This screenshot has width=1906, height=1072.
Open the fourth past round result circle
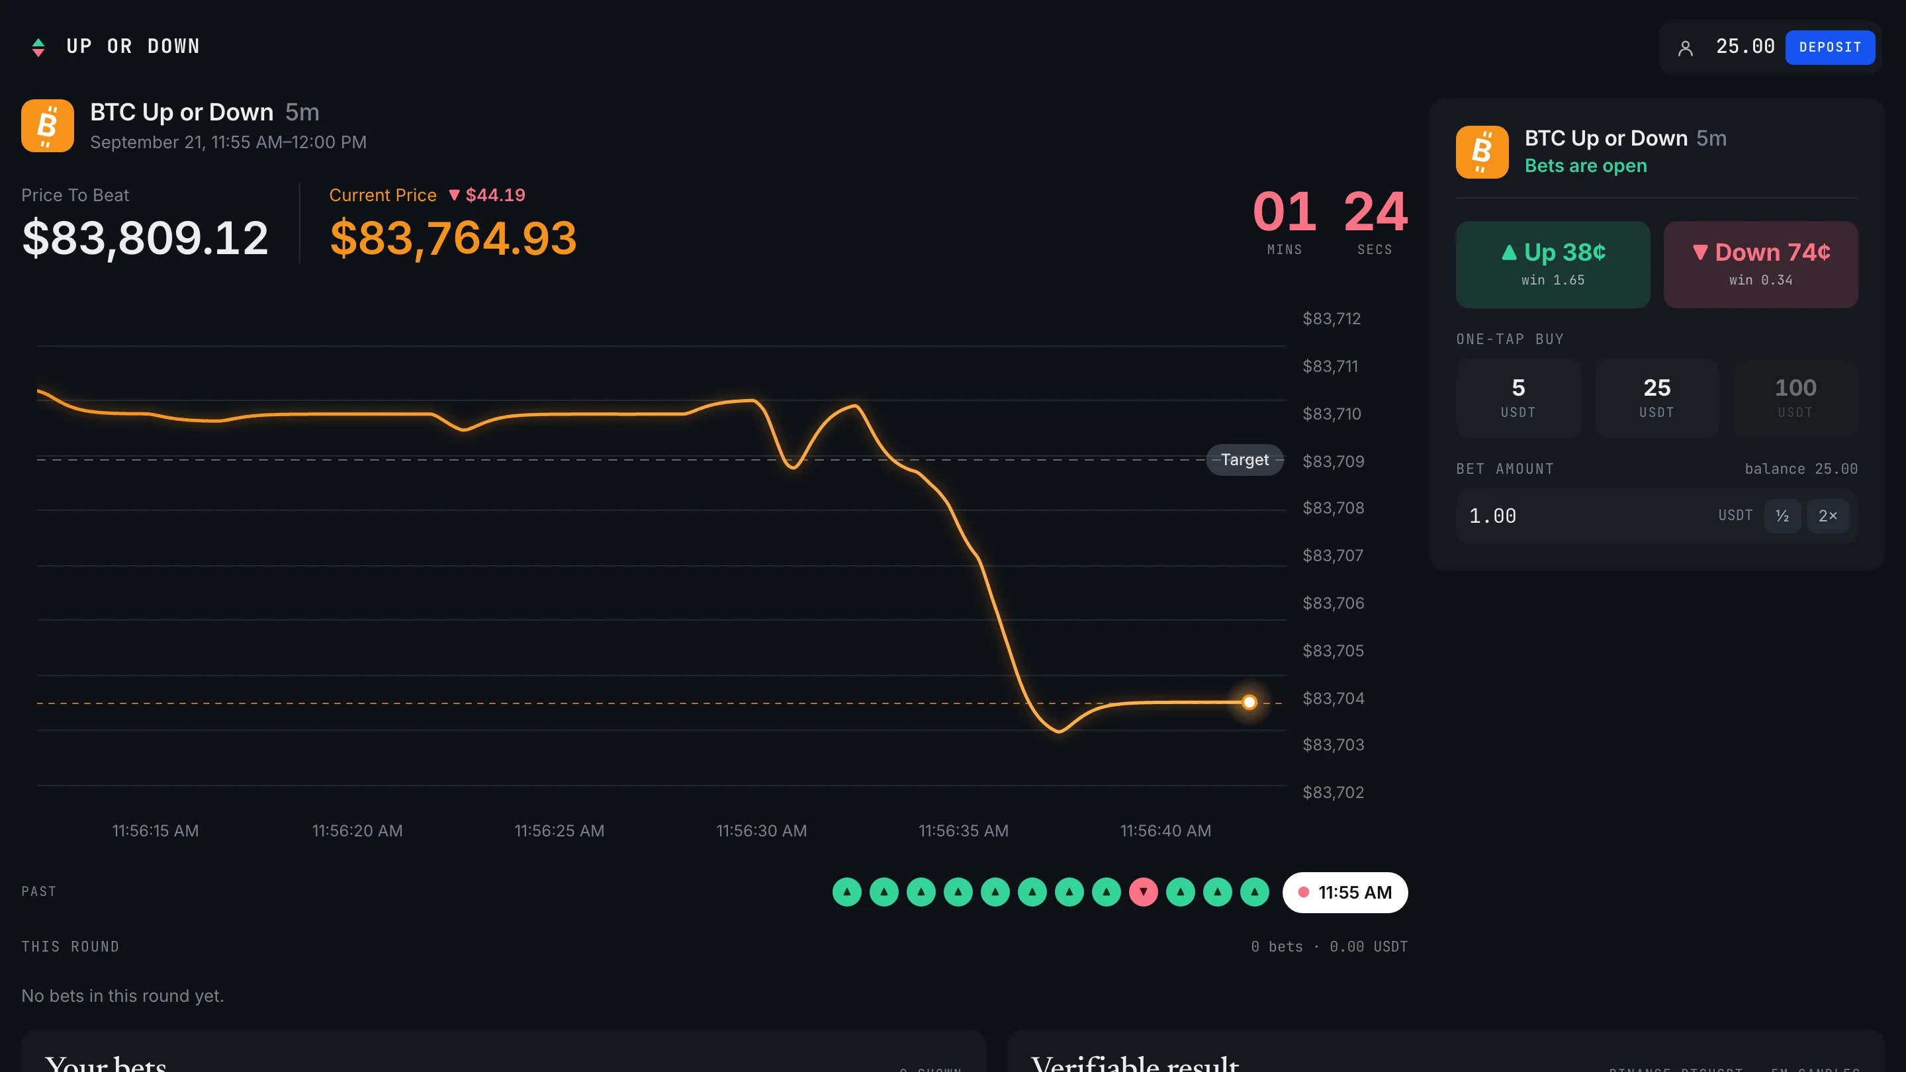[x=958, y=891]
